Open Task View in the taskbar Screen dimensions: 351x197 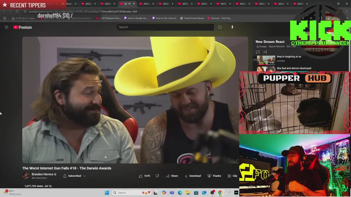155,193
